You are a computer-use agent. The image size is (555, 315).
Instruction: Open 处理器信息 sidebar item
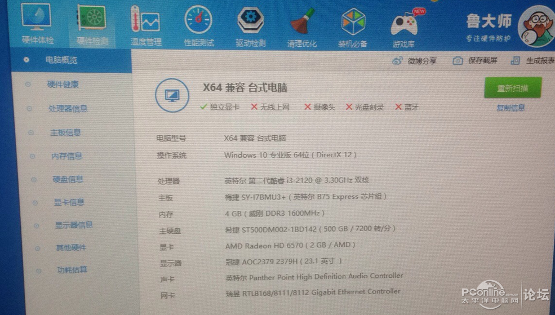click(x=68, y=108)
